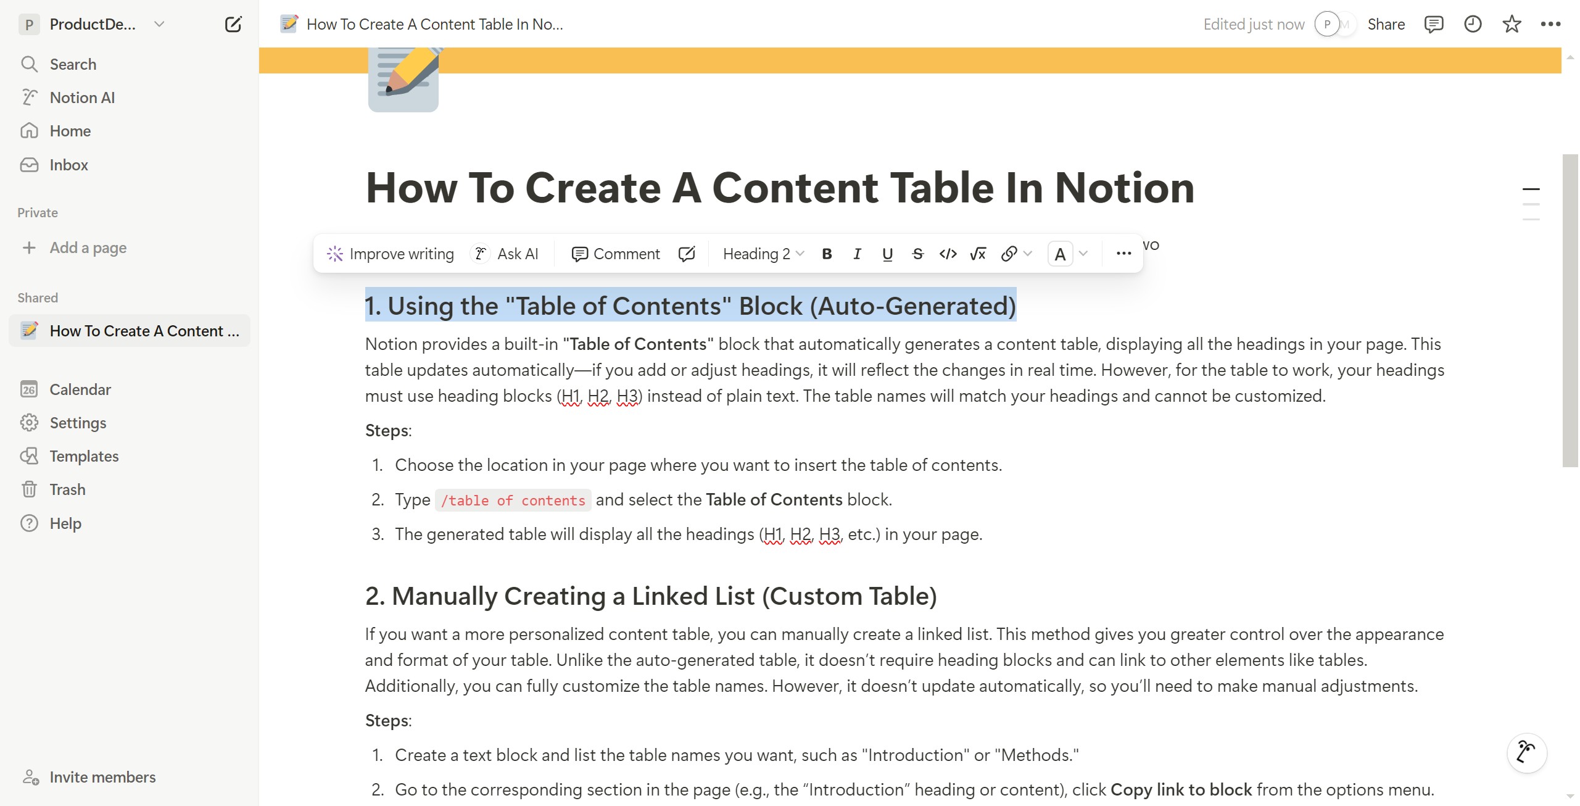The height and width of the screenshot is (806, 1580).
Task: Click the ProductDe... workspace name
Action: (93, 25)
